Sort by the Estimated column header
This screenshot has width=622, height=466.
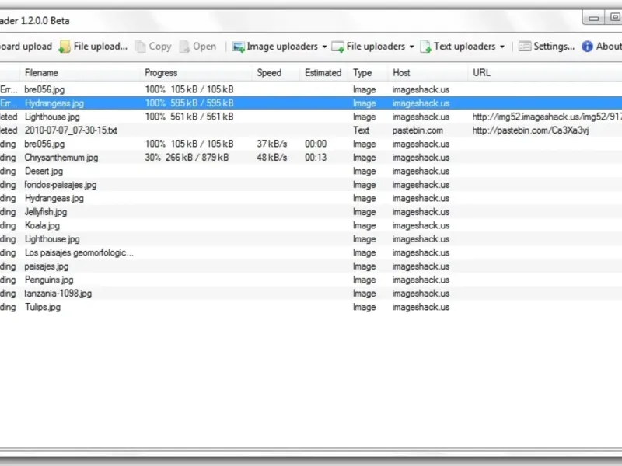coord(324,72)
